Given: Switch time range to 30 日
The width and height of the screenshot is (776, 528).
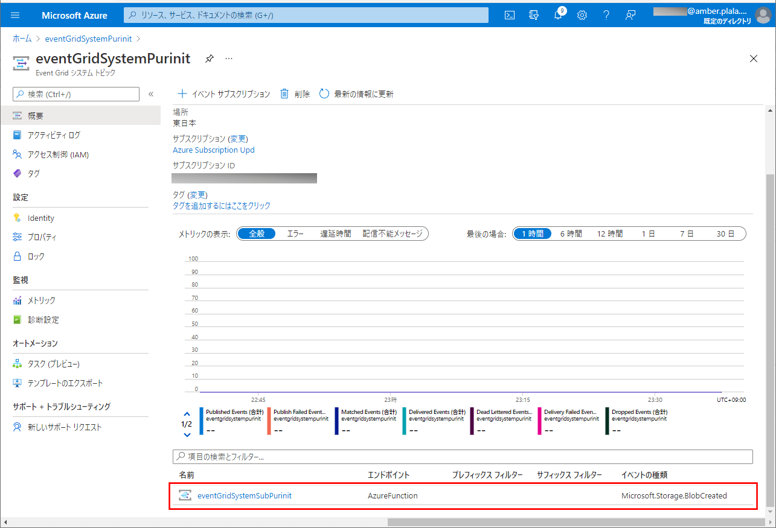Looking at the screenshot, I should (725, 234).
